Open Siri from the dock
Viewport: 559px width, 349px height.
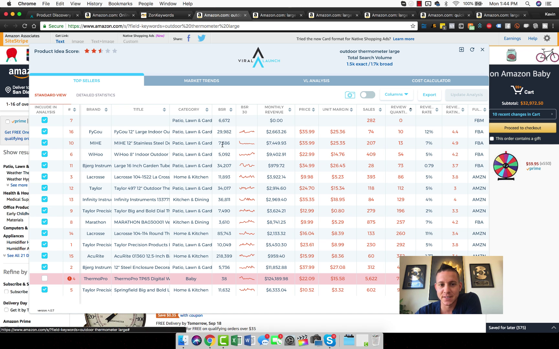coord(196,341)
